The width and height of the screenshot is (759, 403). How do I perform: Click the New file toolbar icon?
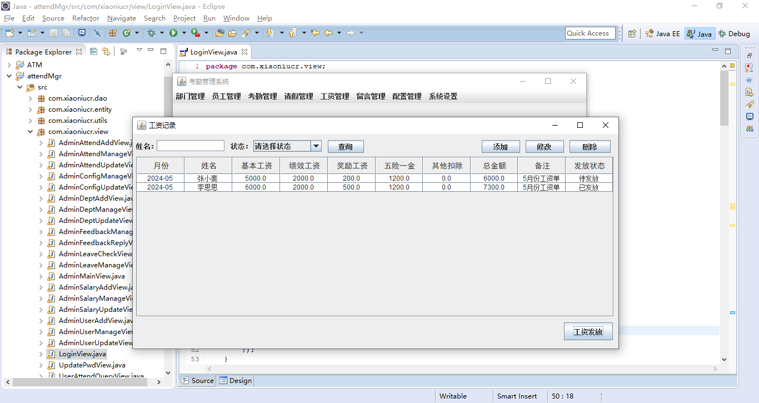tap(9, 33)
